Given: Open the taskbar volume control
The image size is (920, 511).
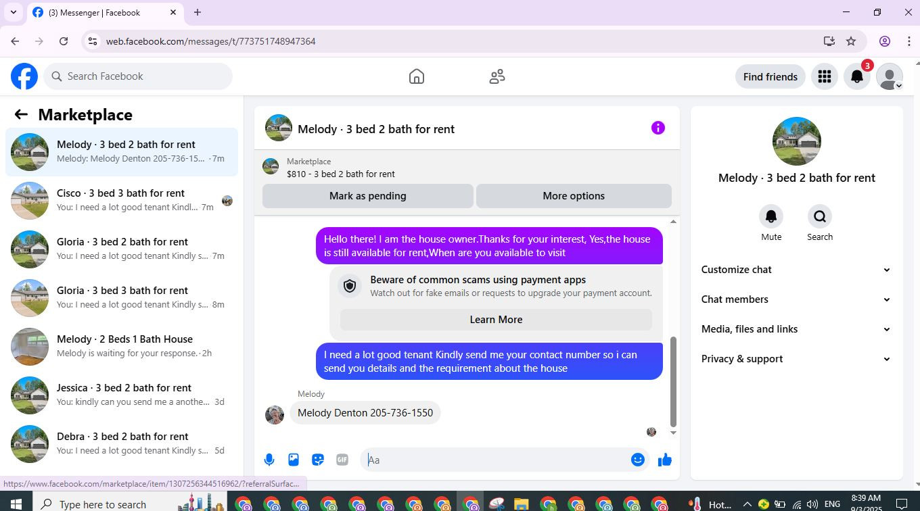Looking at the screenshot, I should point(812,504).
